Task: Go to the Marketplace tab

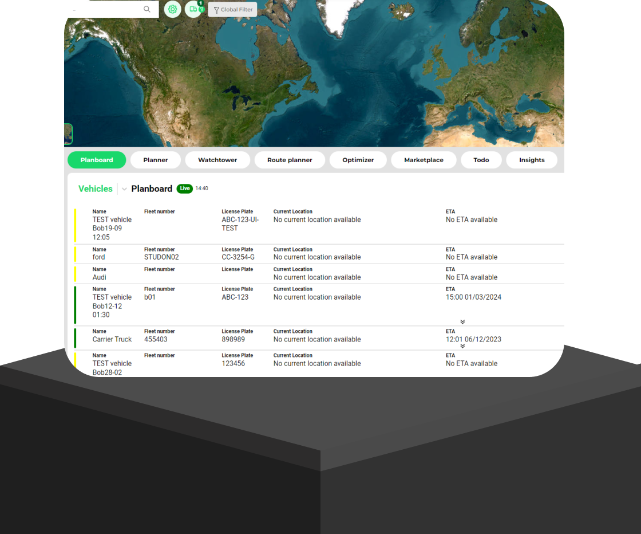Action: pyautogui.click(x=424, y=160)
